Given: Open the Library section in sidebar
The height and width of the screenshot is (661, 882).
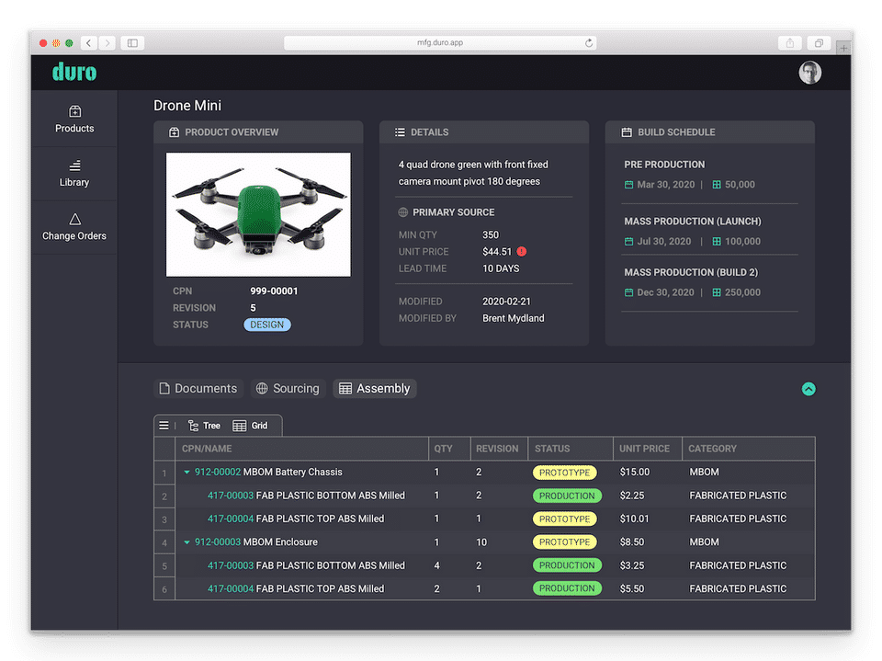Looking at the screenshot, I should pyautogui.click(x=74, y=174).
